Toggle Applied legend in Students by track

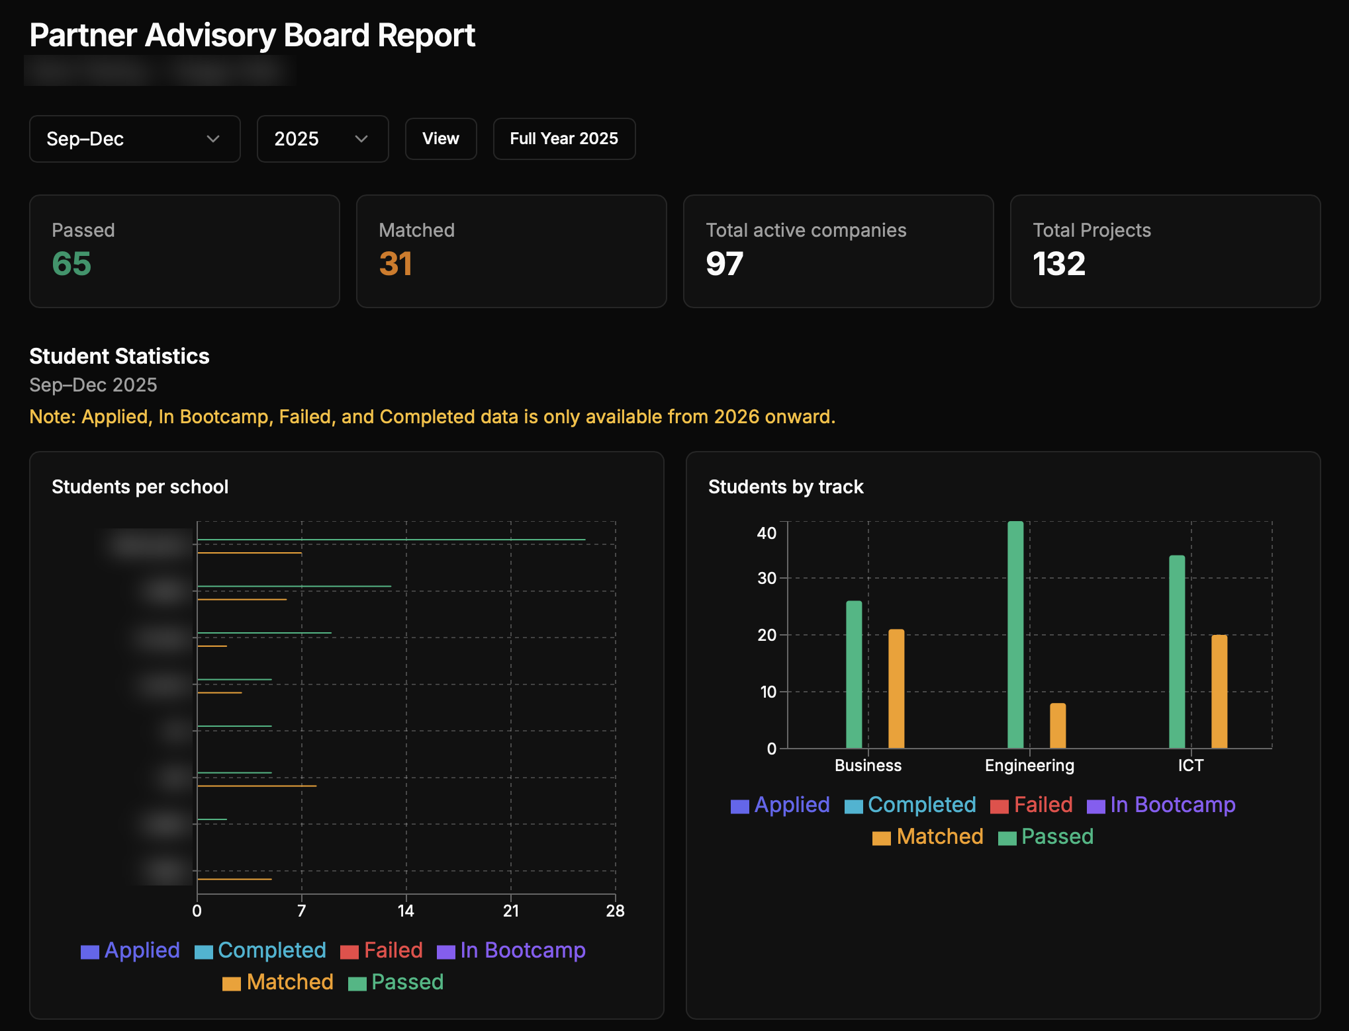pos(780,805)
